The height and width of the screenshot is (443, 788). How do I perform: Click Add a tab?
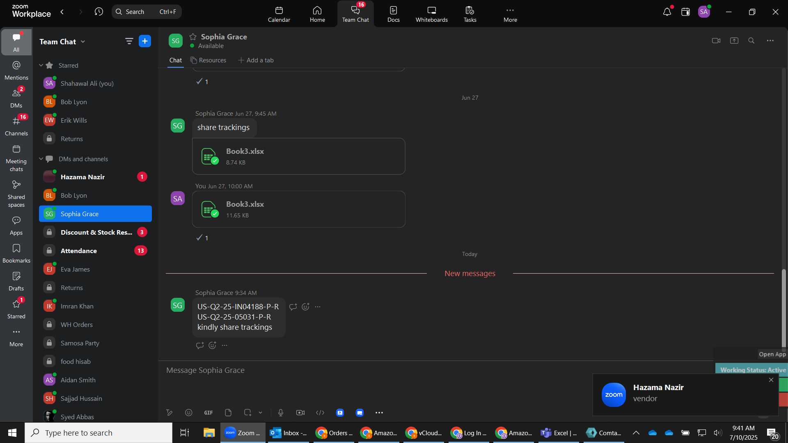(256, 60)
